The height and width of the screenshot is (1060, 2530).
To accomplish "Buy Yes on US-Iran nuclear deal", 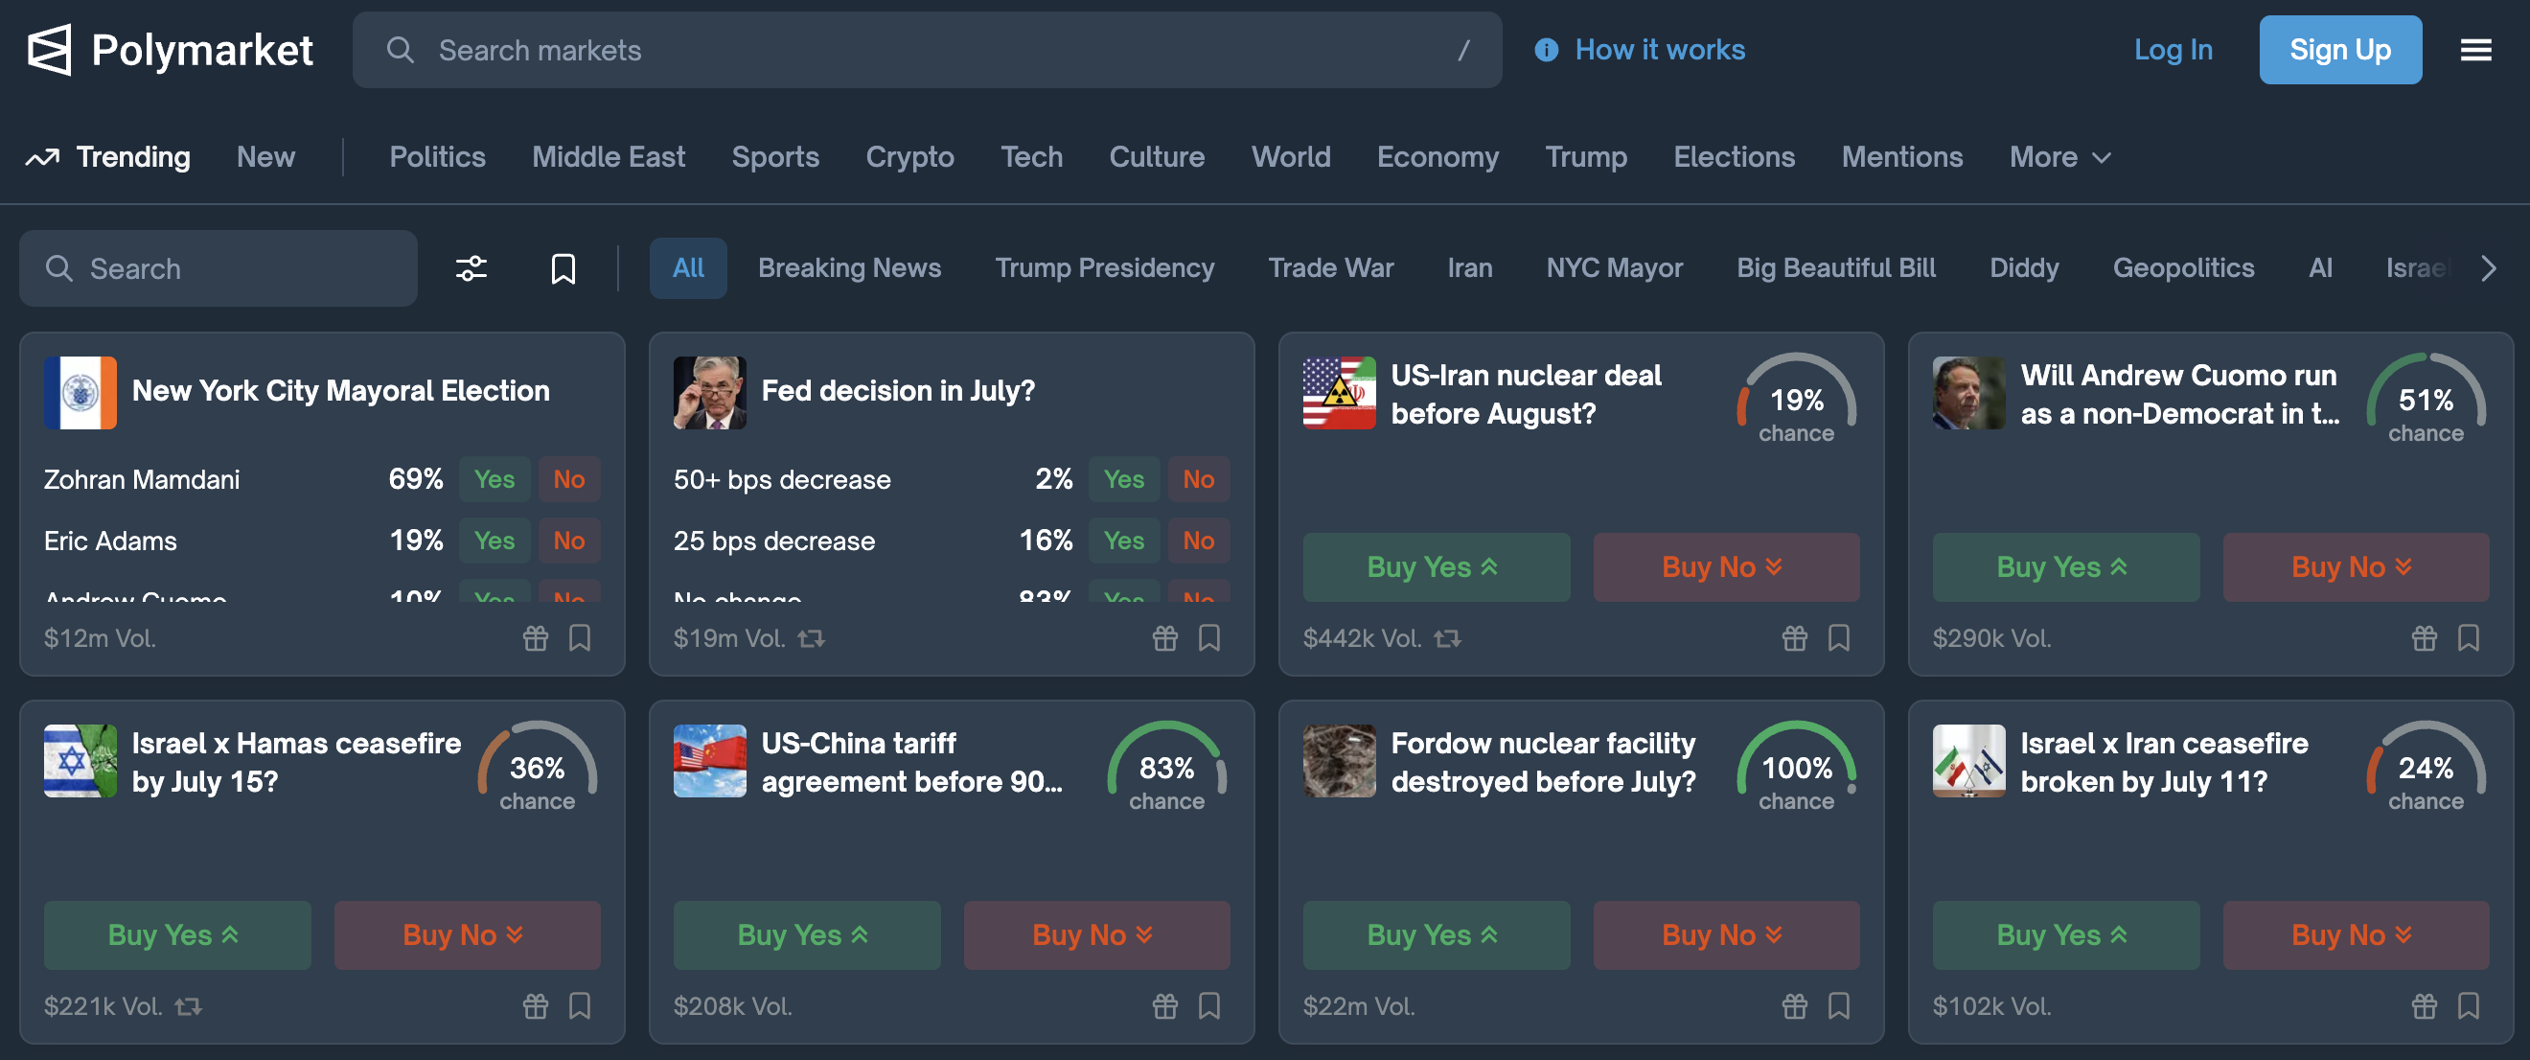I will [x=1436, y=566].
